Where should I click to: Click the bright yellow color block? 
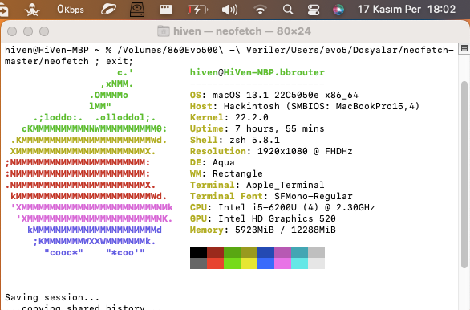click(x=249, y=263)
